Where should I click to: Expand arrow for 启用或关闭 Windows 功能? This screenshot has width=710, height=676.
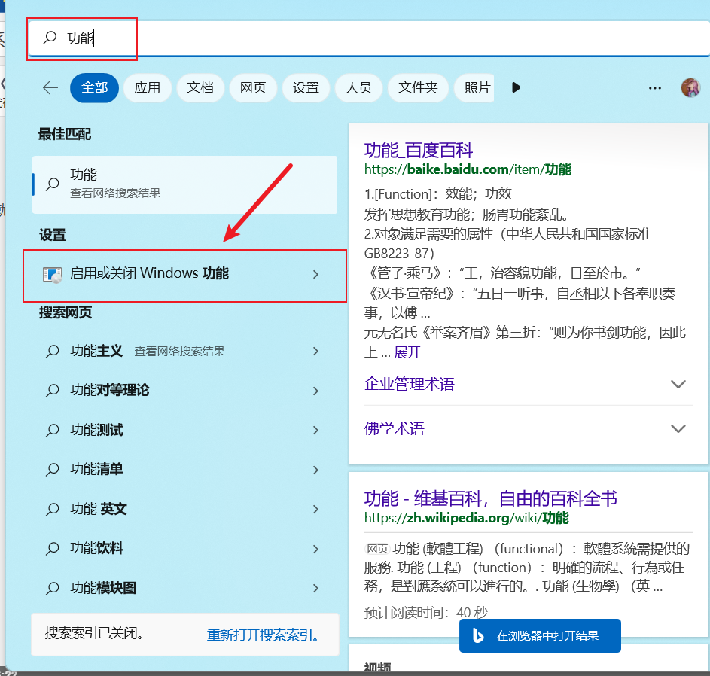tap(315, 274)
